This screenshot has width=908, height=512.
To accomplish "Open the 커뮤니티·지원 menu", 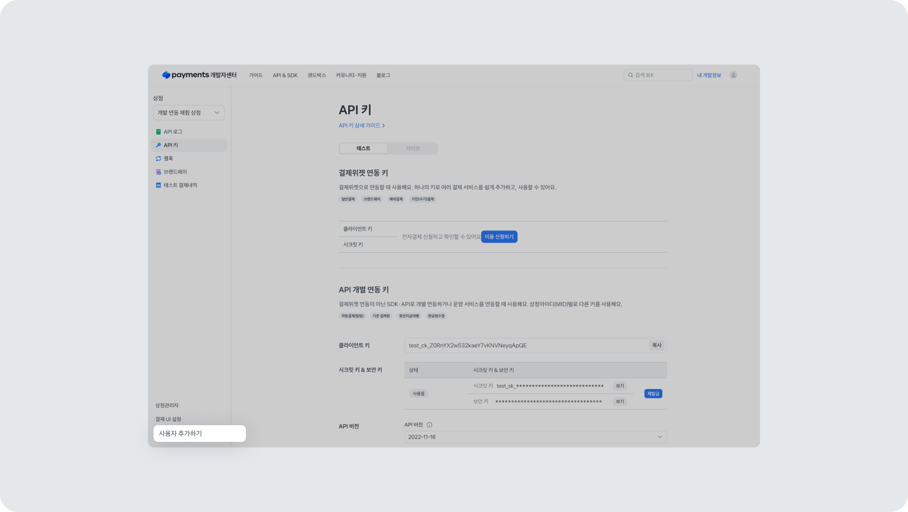I will (351, 75).
